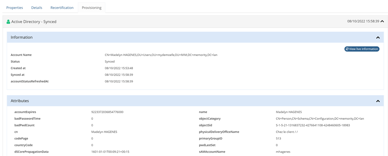Click the Attributes section header
This screenshot has height=156, width=388.
point(195,101)
